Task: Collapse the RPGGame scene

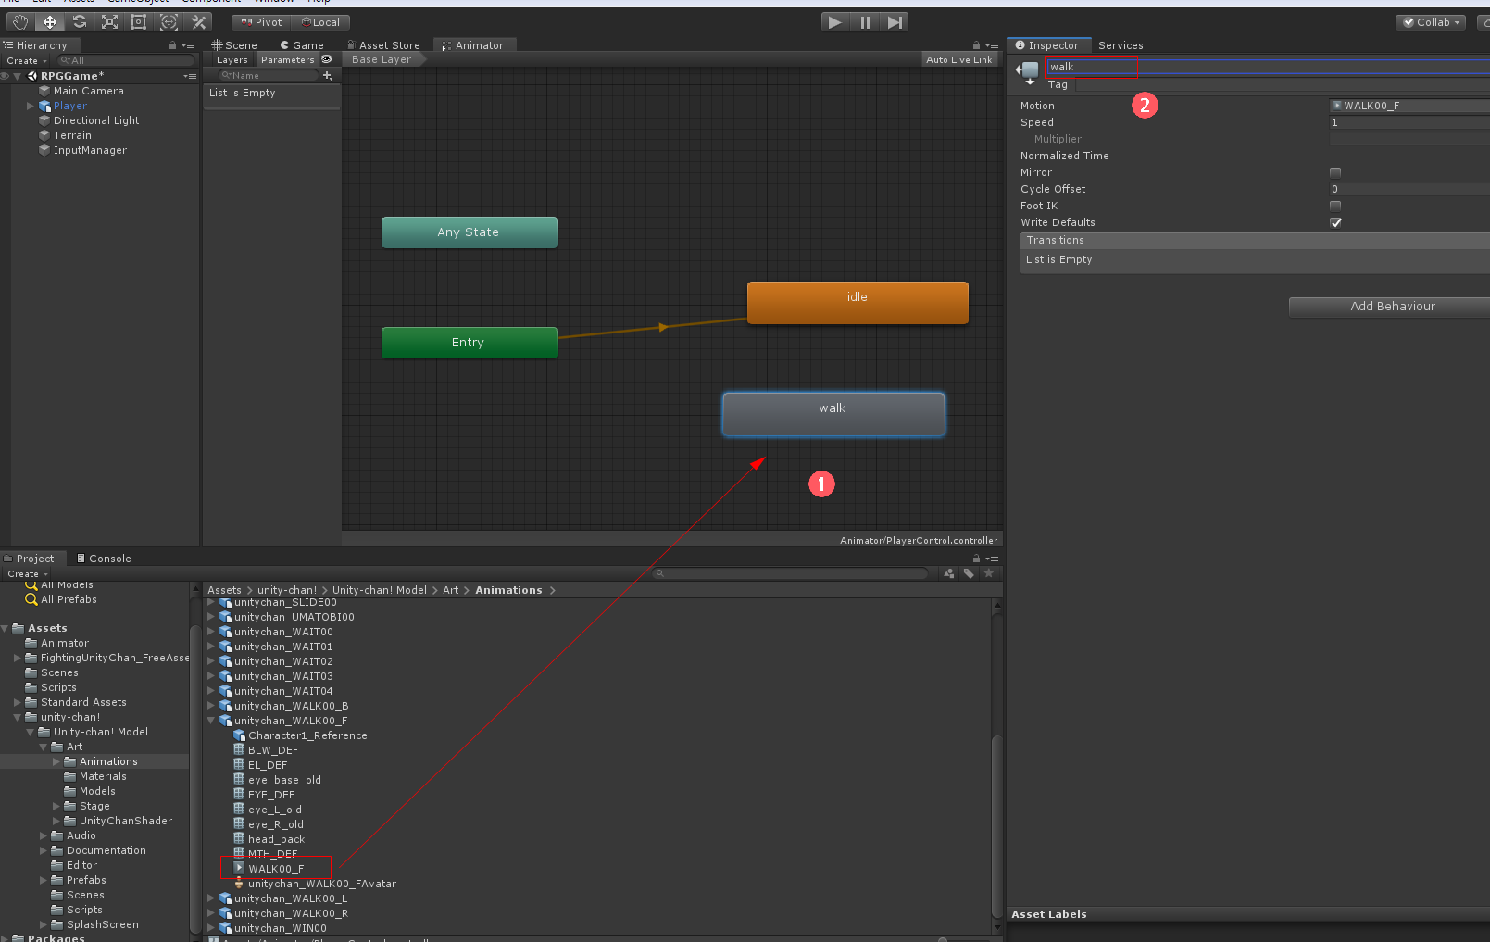Action: [18, 76]
